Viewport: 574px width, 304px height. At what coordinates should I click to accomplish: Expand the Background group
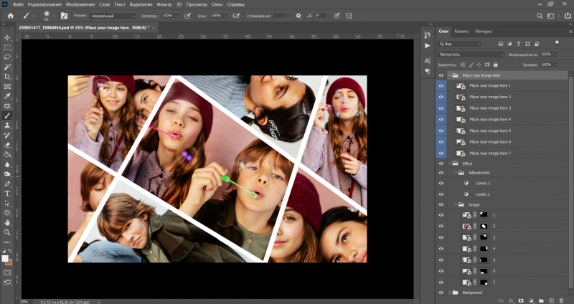click(x=450, y=293)
